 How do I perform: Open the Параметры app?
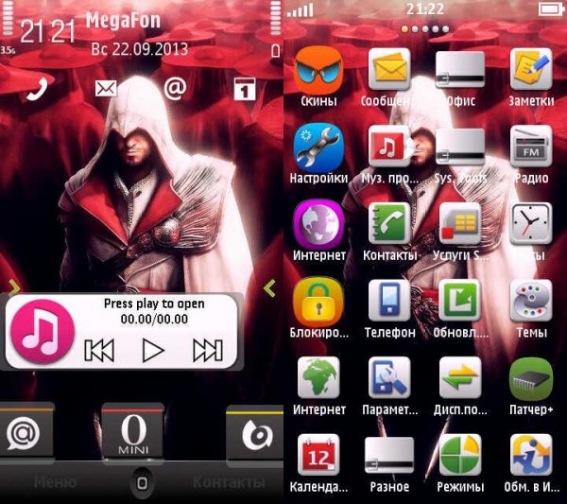tap(389, 377)
